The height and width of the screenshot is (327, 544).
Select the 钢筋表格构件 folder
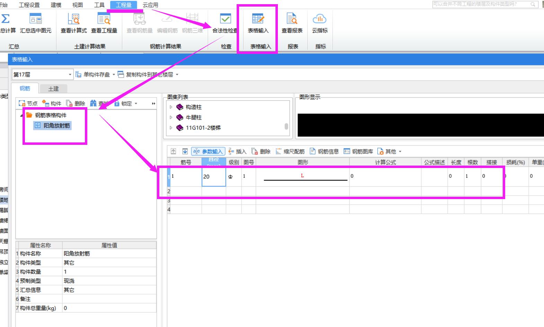(x=46, y=115)
